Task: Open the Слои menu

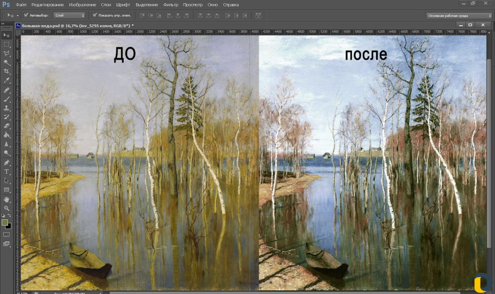Action: tap(106, 5)
